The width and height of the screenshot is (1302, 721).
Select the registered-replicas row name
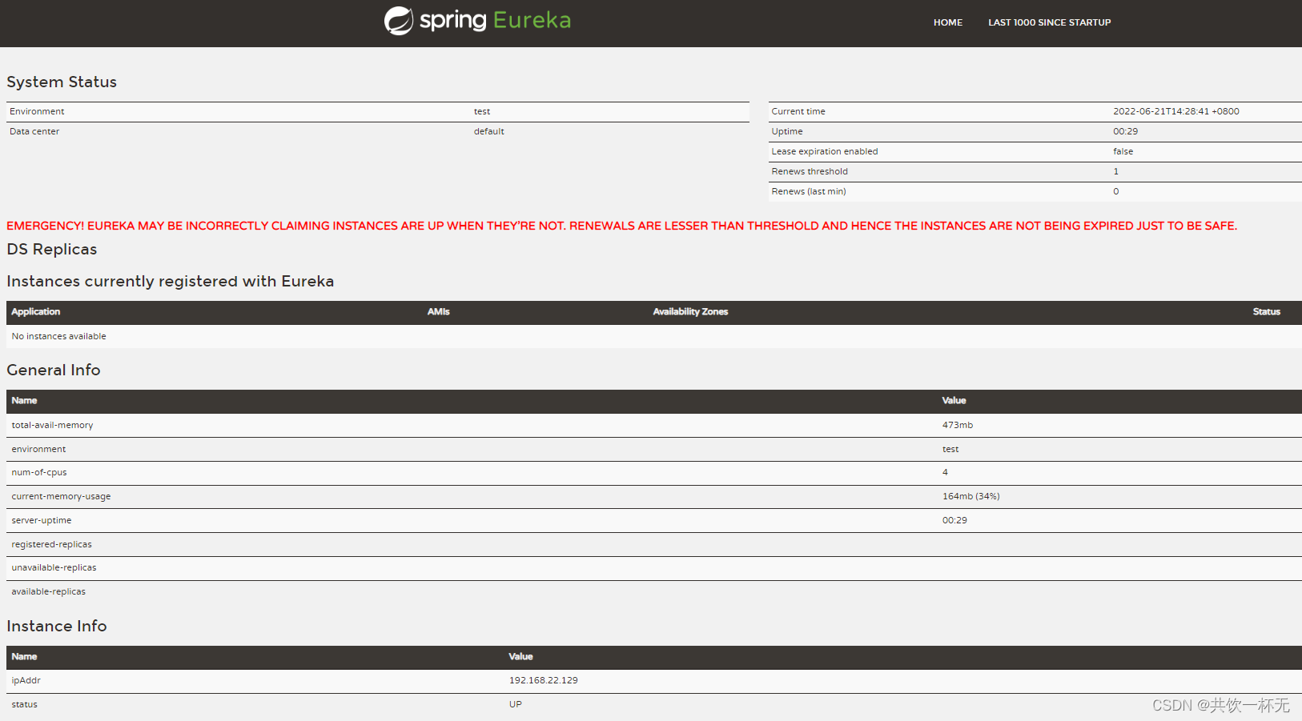[51, 544]
